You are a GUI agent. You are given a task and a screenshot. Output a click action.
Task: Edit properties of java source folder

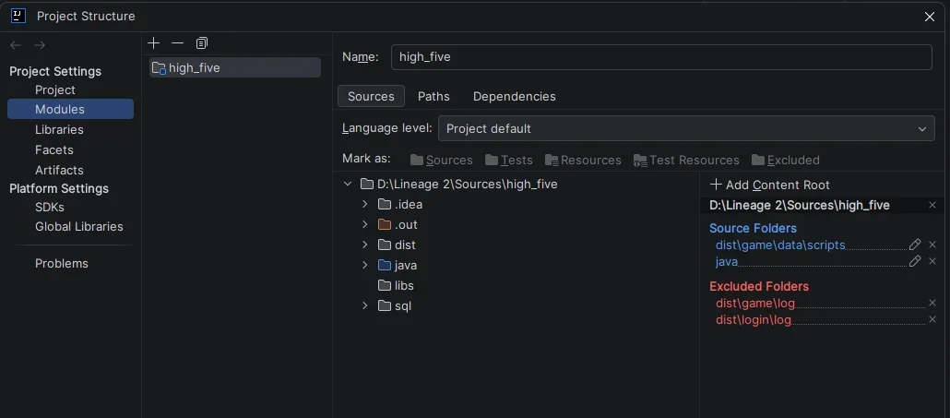pos(915,261)
